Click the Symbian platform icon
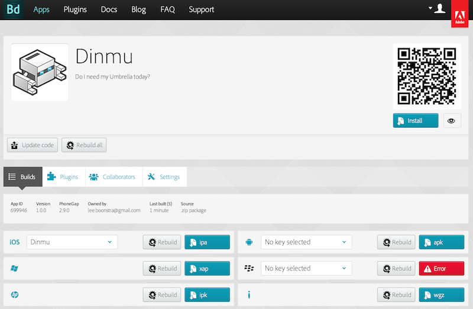 (x=249, y=295)
